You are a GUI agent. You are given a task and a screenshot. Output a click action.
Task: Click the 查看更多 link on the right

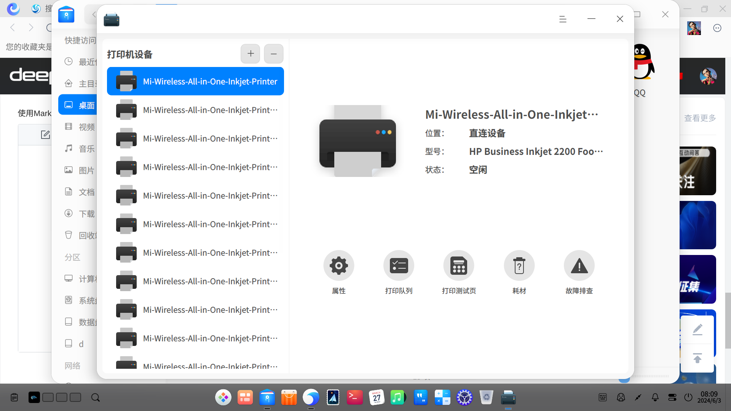[700, 118]
